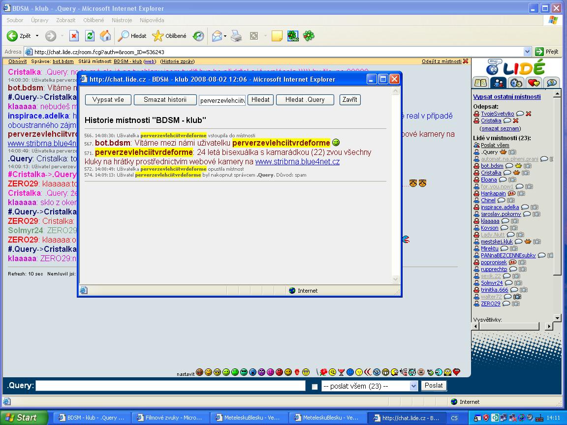Click the Smazat historii button
The image size is (567, 425).
tap(165, 100)
